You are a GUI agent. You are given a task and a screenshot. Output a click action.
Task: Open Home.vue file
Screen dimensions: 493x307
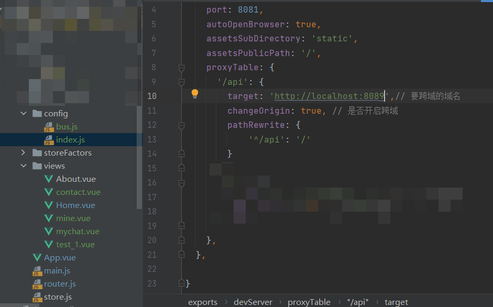pyautogui.click(x=75, y=205)
